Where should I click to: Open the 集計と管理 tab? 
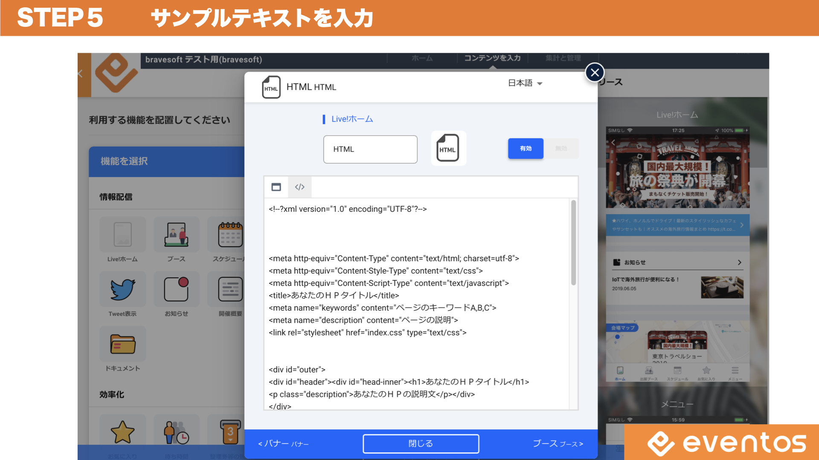point(563,58)
